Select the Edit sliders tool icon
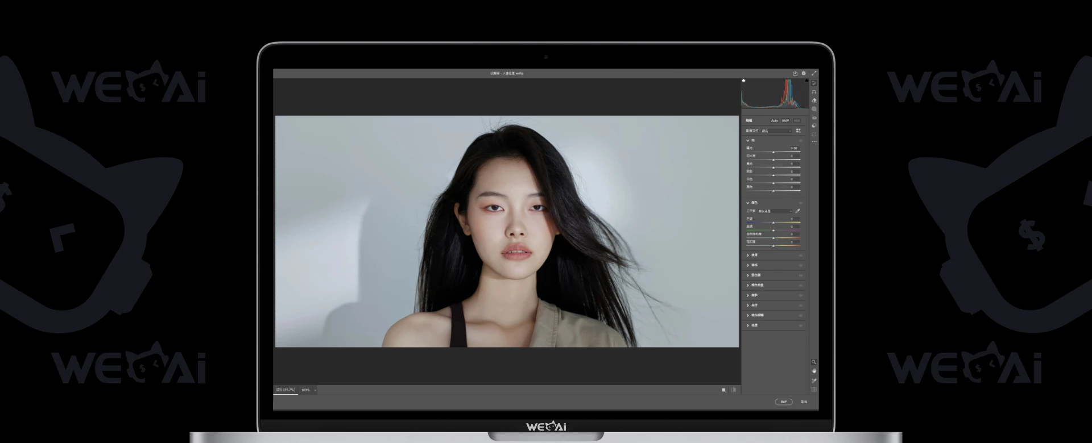1092x443 pixels. coord(814,83)
